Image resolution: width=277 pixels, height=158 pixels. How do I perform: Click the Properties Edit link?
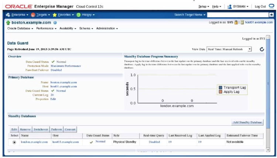click(x=53, y=99)
